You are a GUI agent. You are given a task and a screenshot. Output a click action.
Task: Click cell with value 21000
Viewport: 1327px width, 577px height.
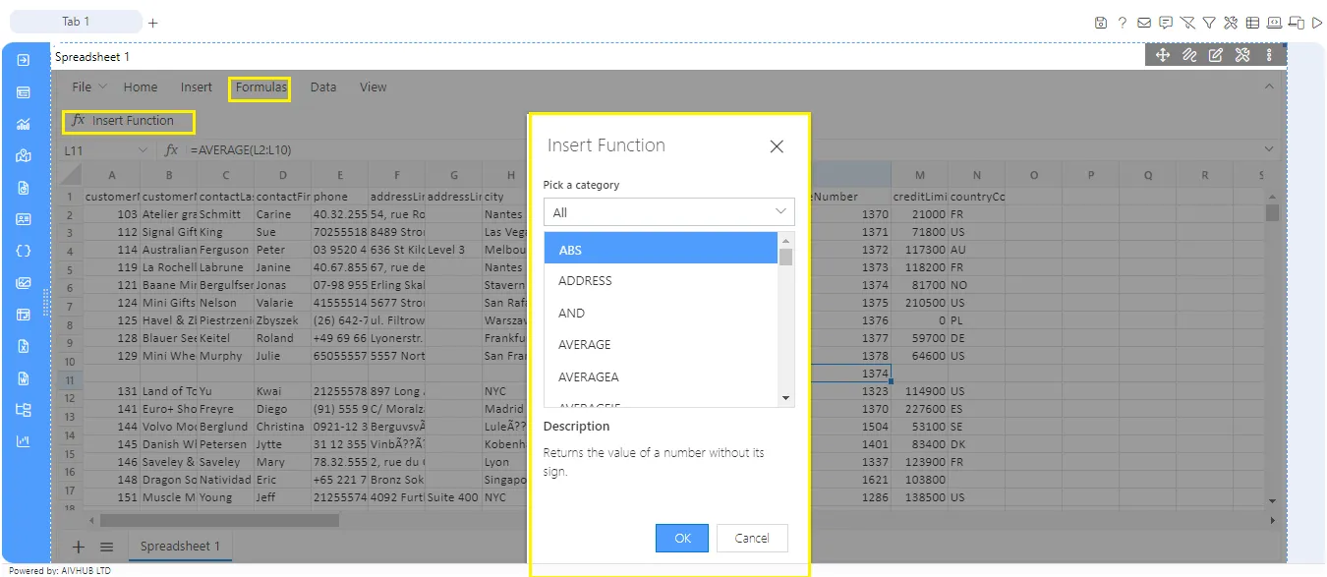pyautogui.click(x=920, y=213)
